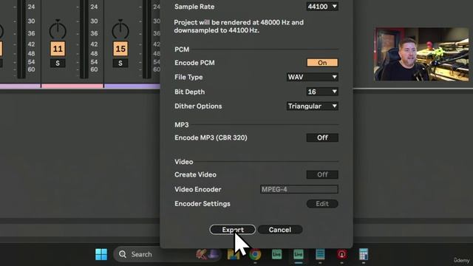Image resolution: width=473 pixels, height=266 pixels.
Task: Click the Dither Options label
Action: click(x=198, y=106)
